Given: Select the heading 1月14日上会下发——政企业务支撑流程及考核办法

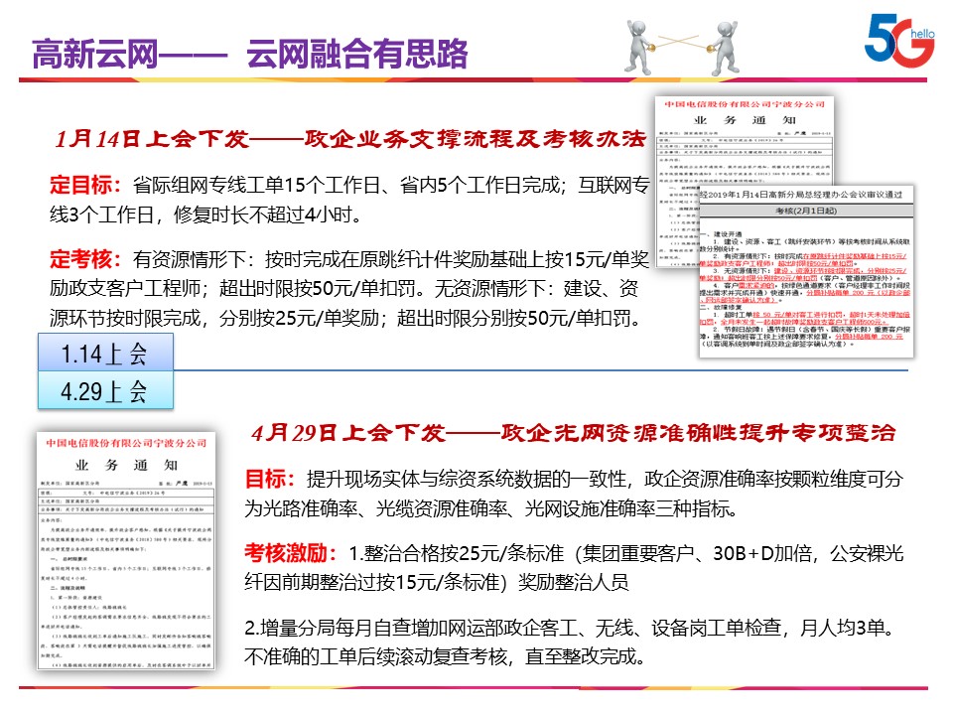Looking at the screenshot, I should pyautogui.click(x=350, y=139).
